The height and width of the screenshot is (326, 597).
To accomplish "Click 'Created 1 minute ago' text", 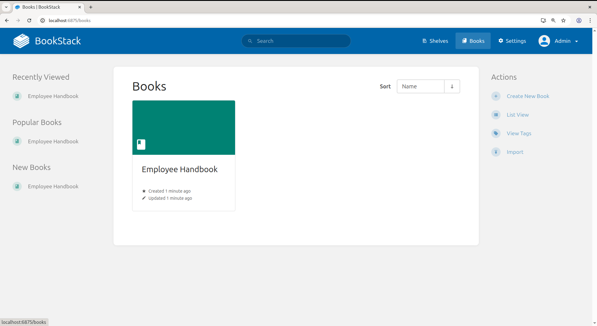I will (169, 191).
